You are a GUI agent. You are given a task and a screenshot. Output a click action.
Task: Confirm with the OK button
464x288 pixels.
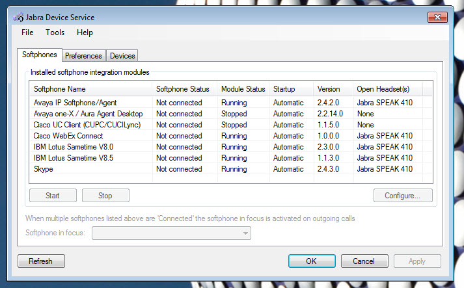[x=312, y=261]
